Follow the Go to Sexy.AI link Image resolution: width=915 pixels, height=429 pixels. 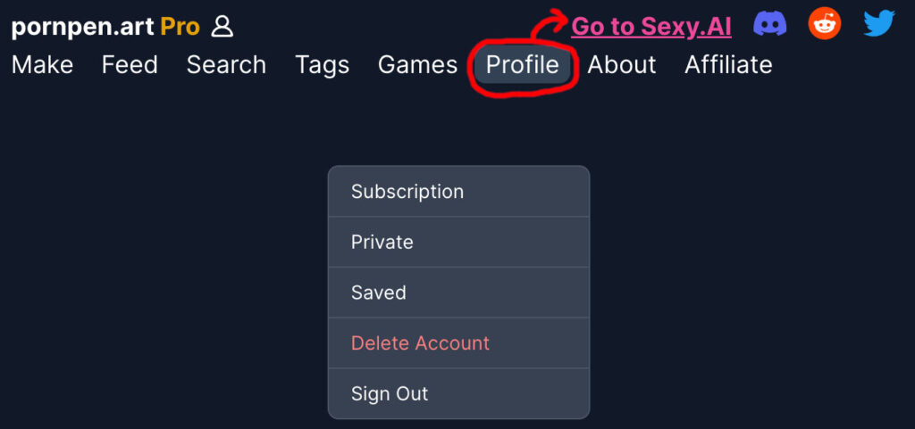651,27
